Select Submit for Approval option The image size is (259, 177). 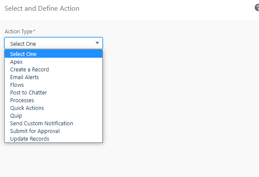[x=54, y=131]
